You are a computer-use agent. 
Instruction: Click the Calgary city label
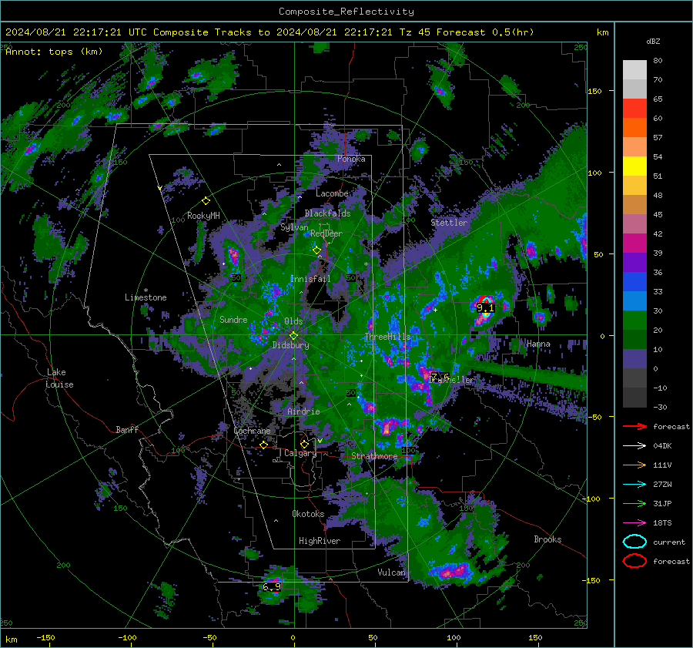[300, 453]
